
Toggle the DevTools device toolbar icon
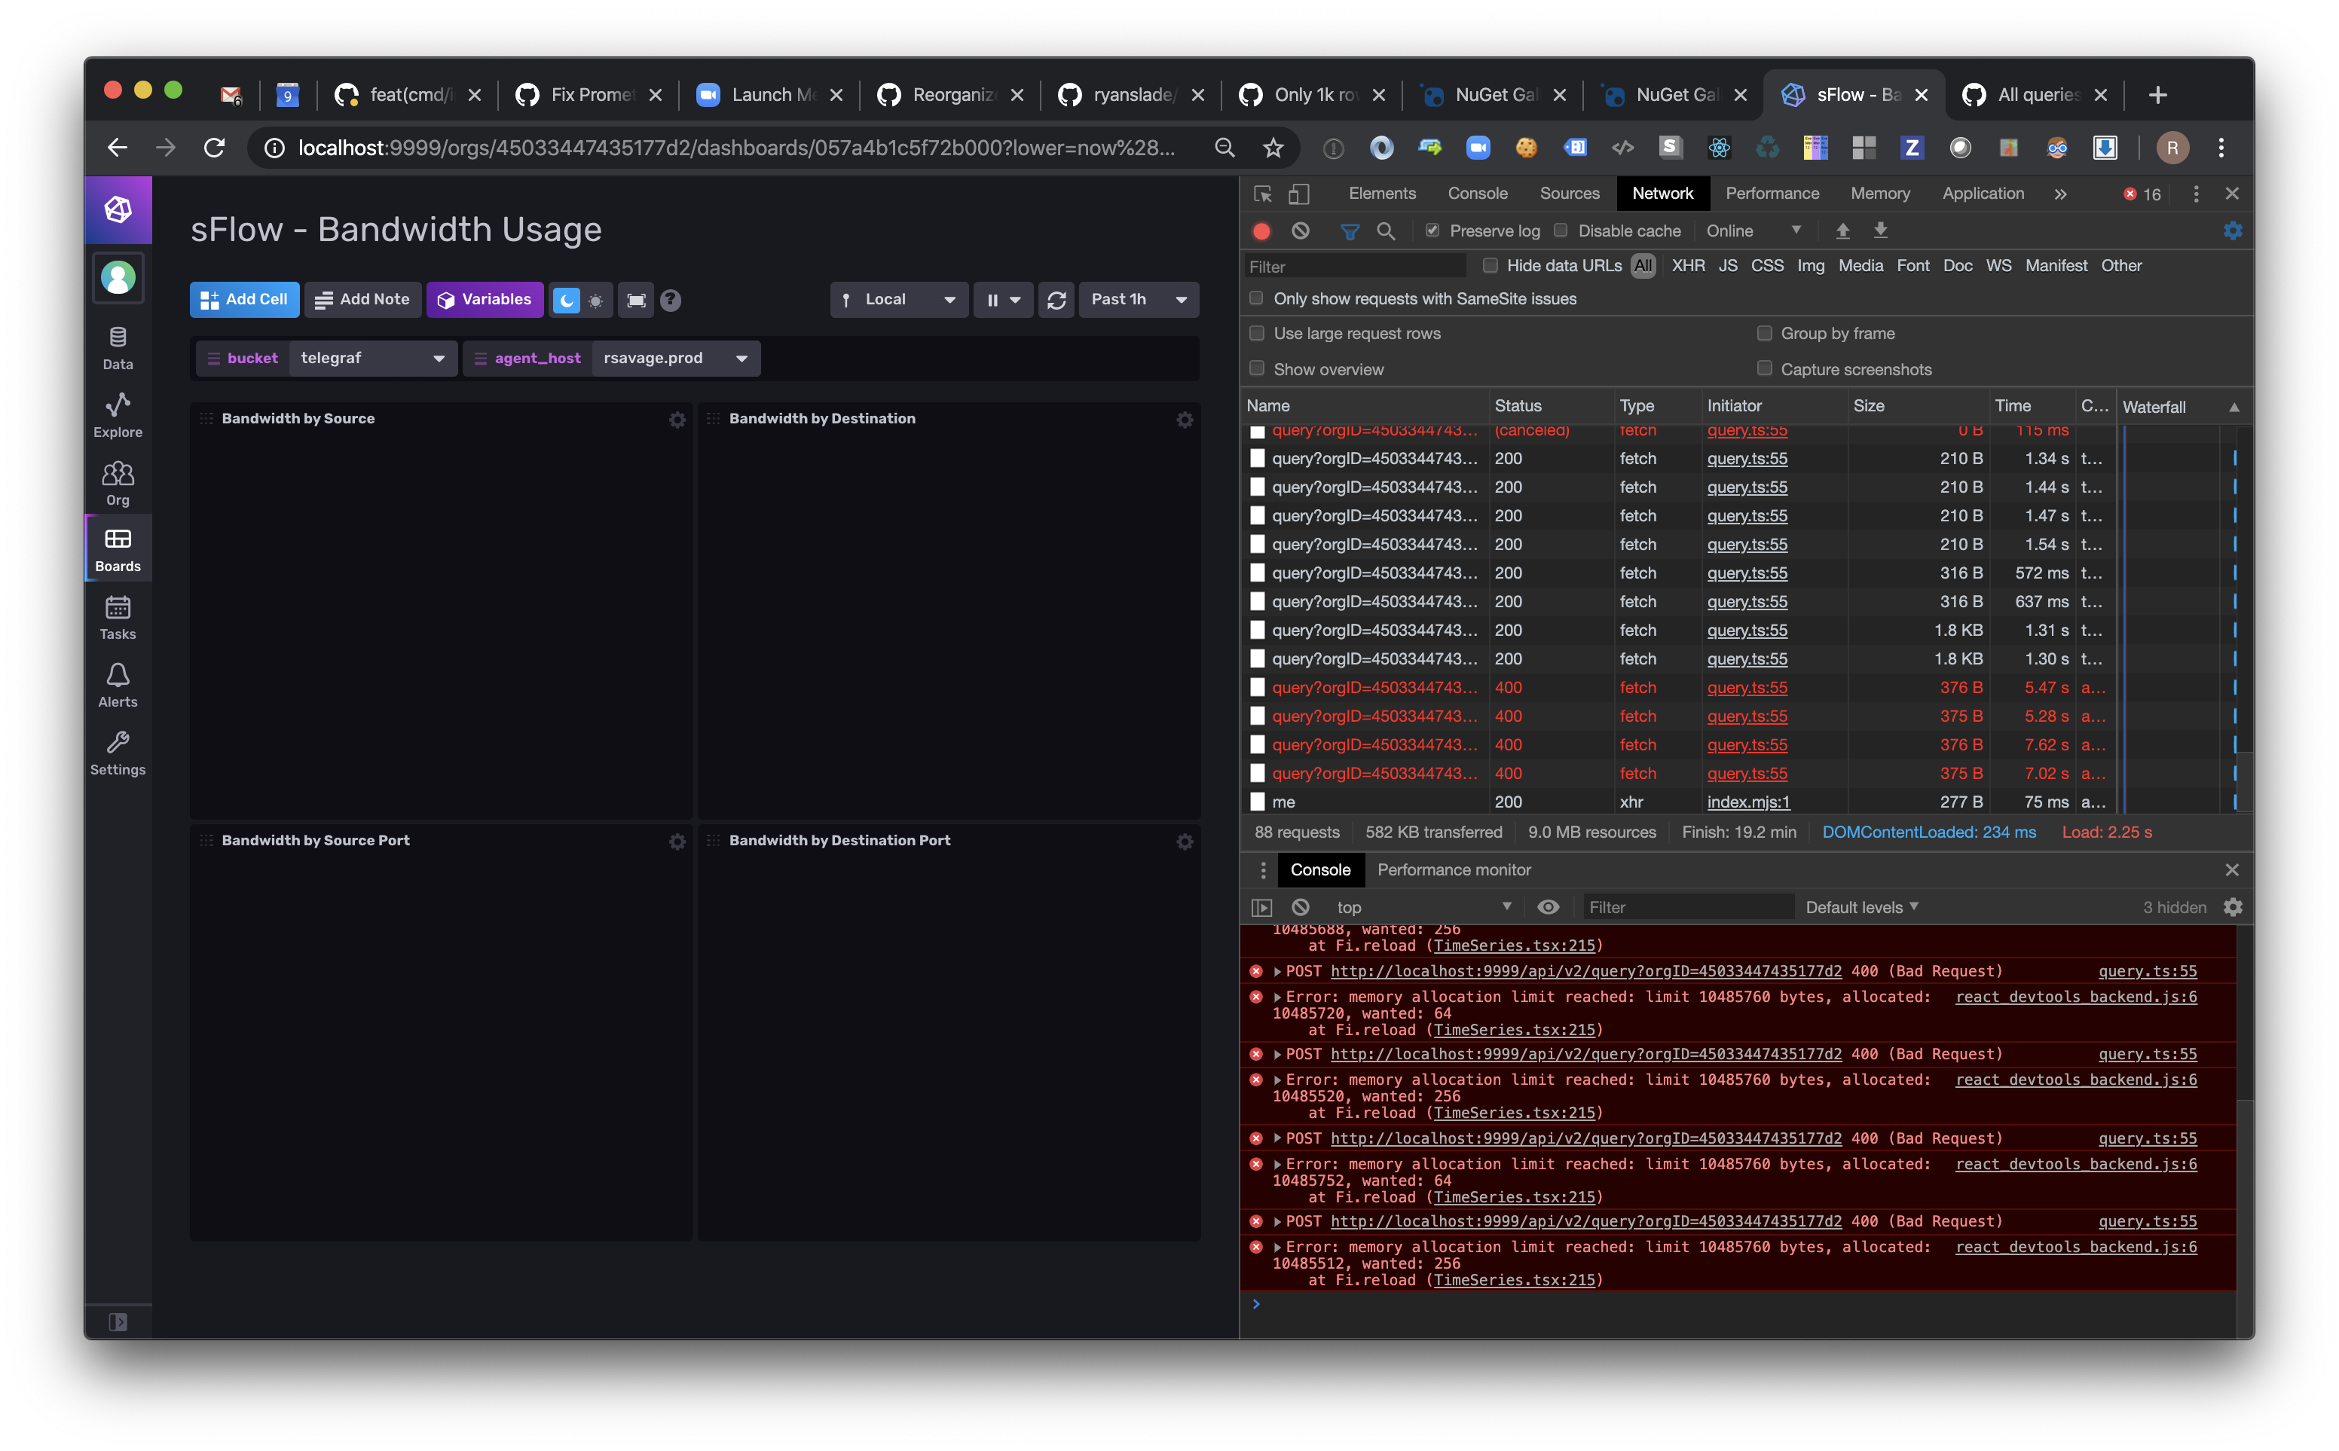(1298, 194)
